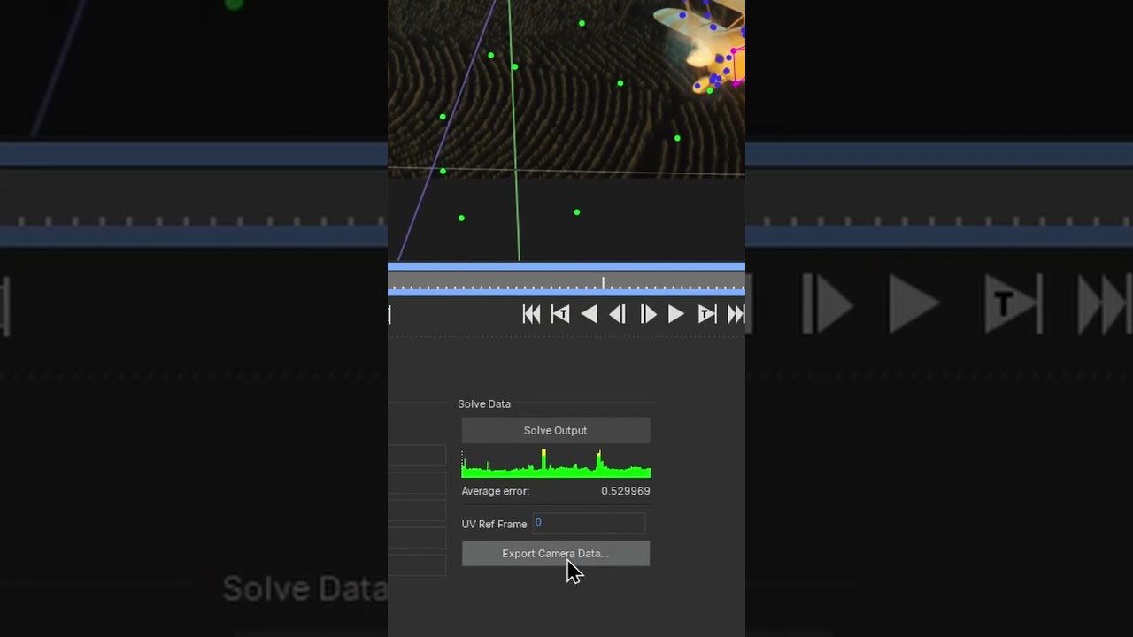Jump to the first frame

pyautogui.click(x=531, y=314)
